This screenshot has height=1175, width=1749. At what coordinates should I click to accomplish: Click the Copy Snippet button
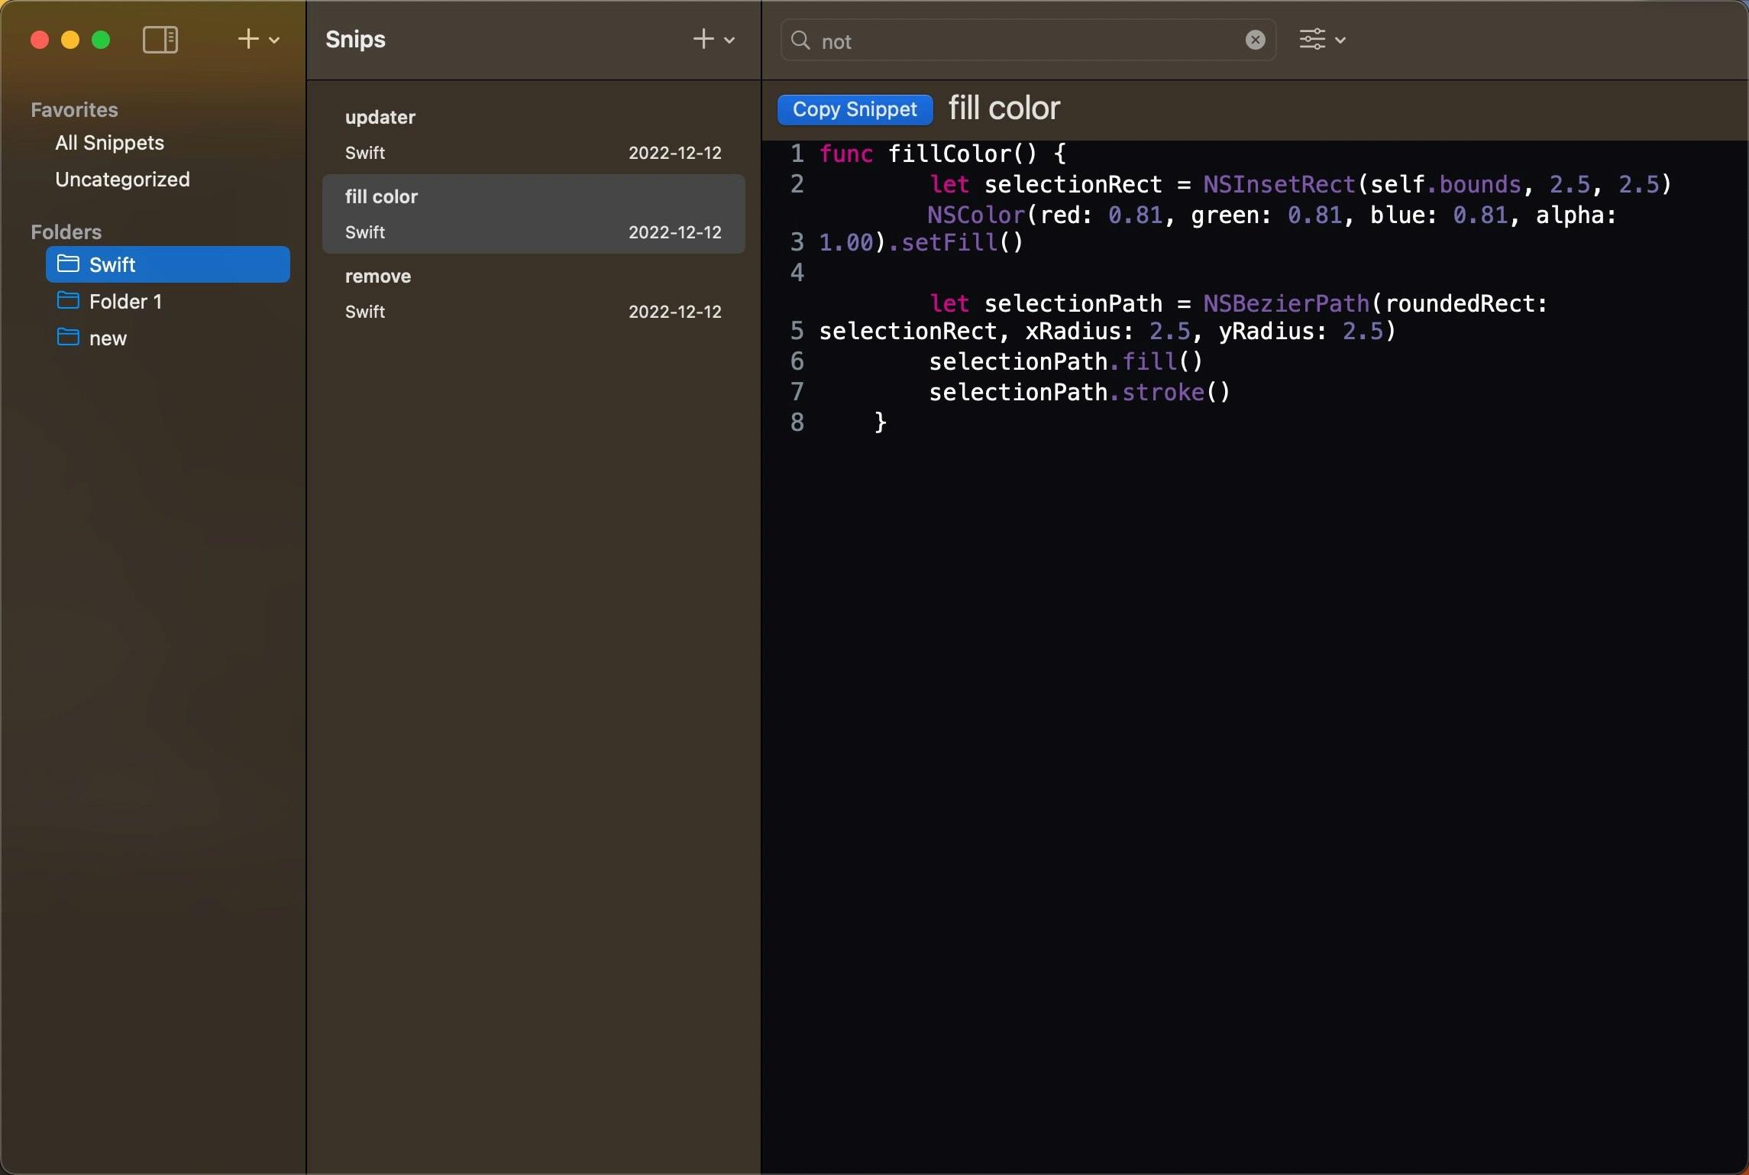(855, 109)
